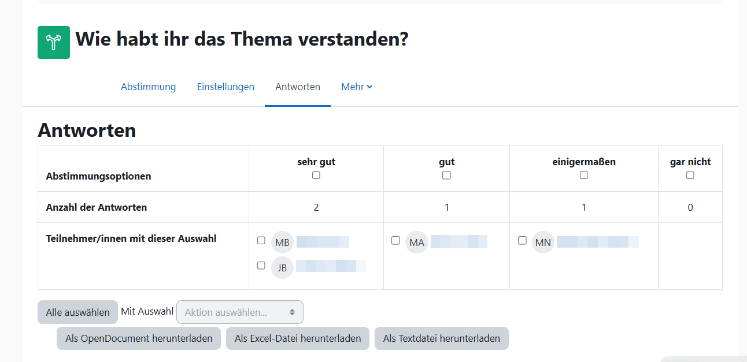Tick the 'einigermaßen' column checkbox

[584, 175]
